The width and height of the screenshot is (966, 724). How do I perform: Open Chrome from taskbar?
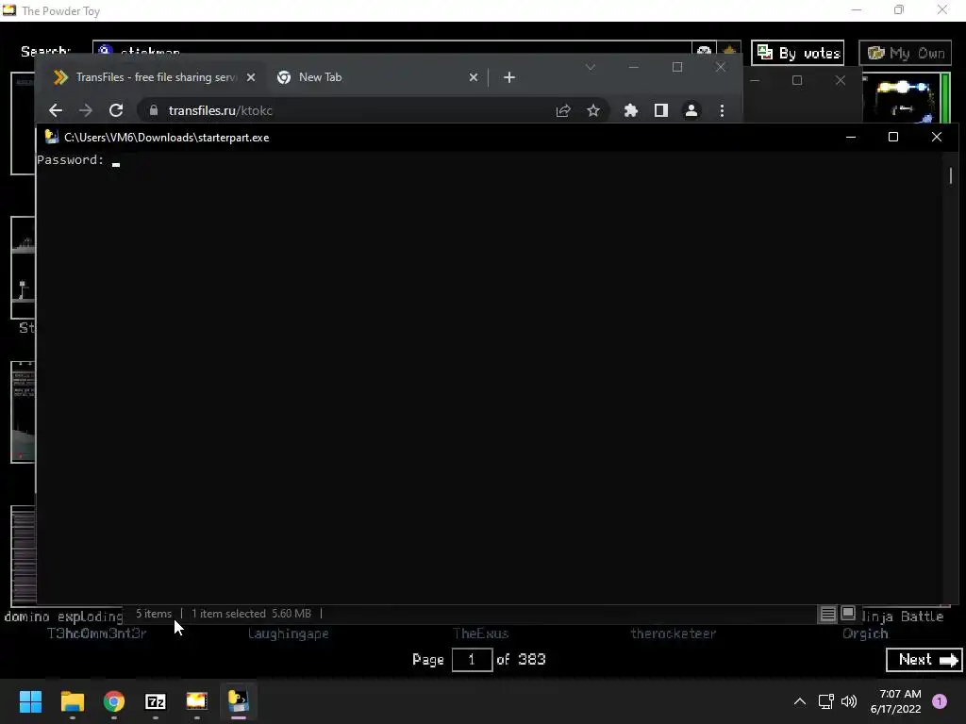click(x=114, y=701)
